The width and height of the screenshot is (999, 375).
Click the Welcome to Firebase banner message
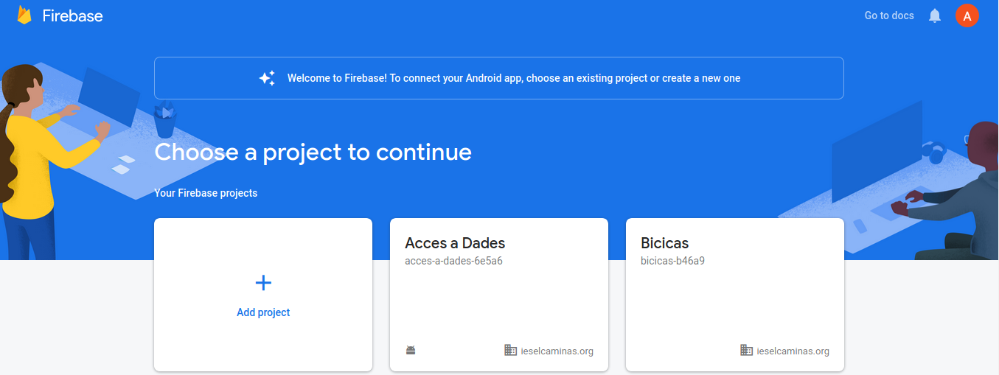513,78
